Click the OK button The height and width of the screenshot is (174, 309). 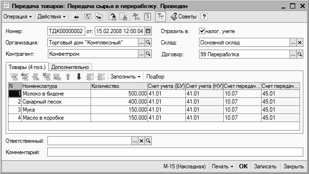pos(244,166)
